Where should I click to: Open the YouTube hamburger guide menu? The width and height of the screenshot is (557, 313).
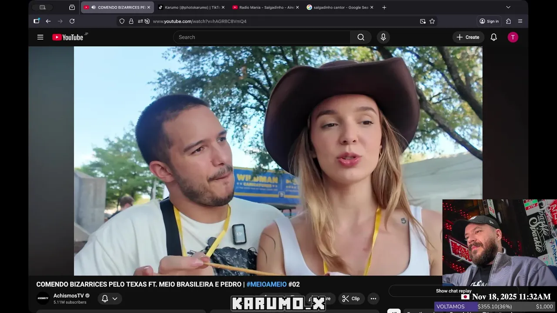(40, 37)
